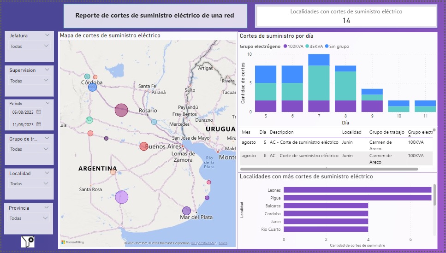Screen dimensions: 446x253
Task: Open the calendar picker for start date 05/08/2023
Action: [x=39, y=112]
